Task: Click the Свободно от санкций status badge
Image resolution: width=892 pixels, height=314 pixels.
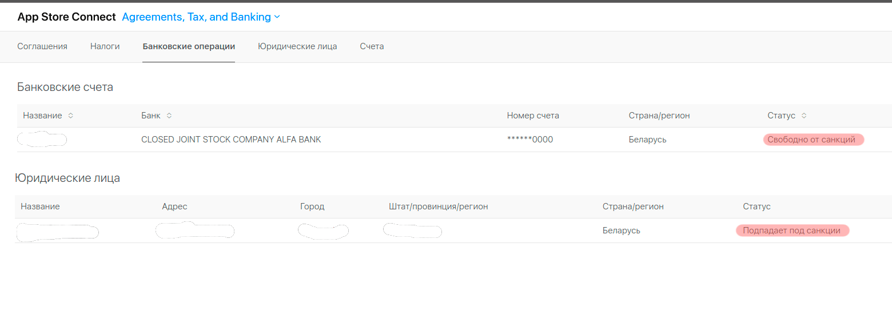Action: click(813, 140)
